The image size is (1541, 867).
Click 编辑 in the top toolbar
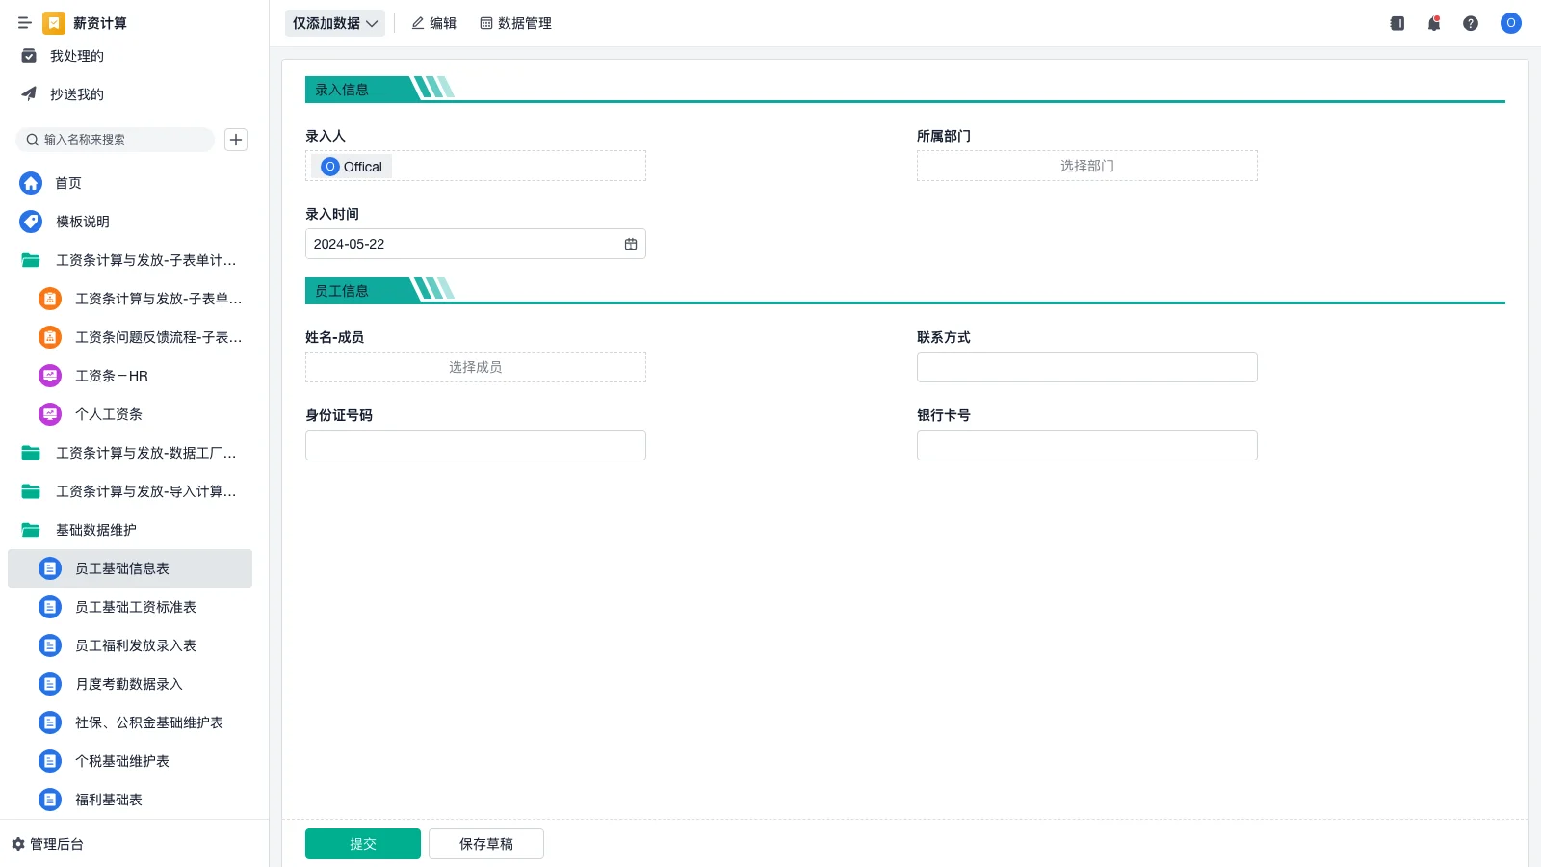pos(433,23)
